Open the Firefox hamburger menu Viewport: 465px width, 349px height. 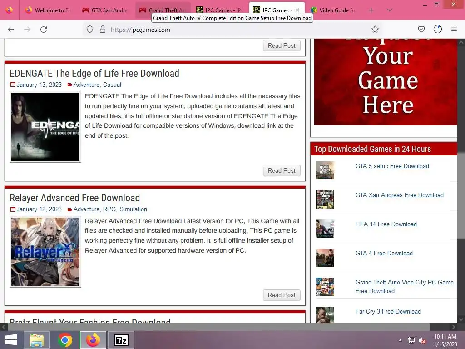[x=454, y=30]
